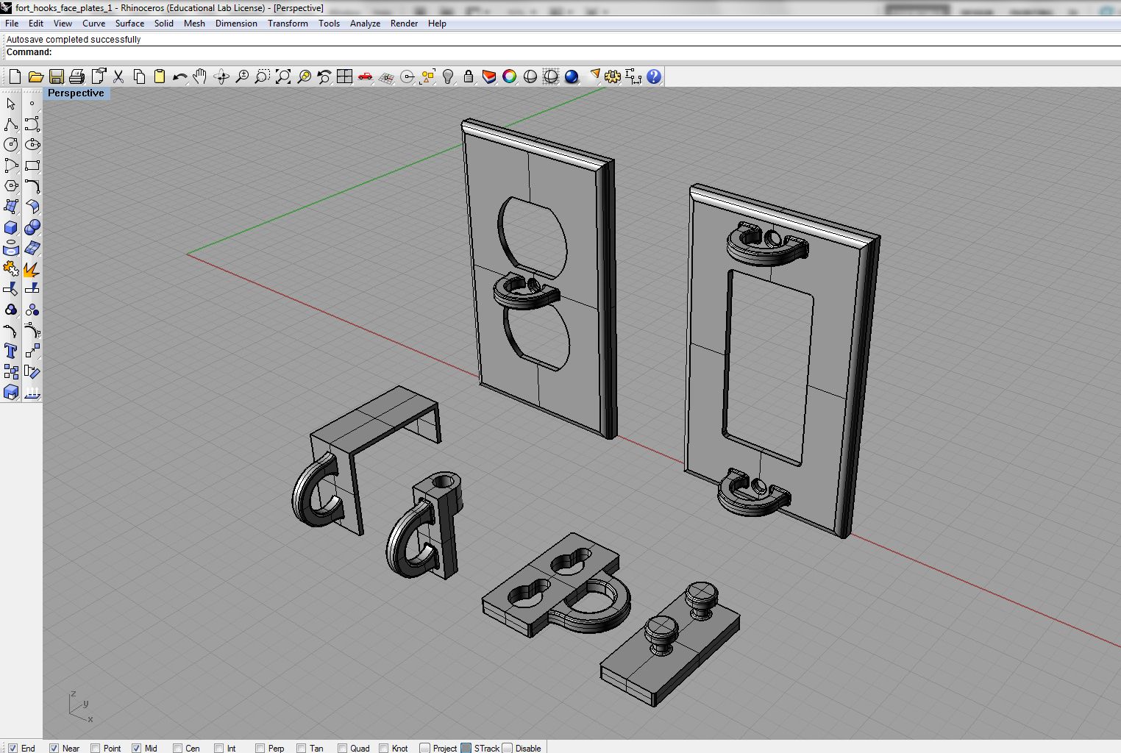Select the Box solid tool
Image resolution: width=1121 pixels, height=753 pixels.
coord(11,228)
